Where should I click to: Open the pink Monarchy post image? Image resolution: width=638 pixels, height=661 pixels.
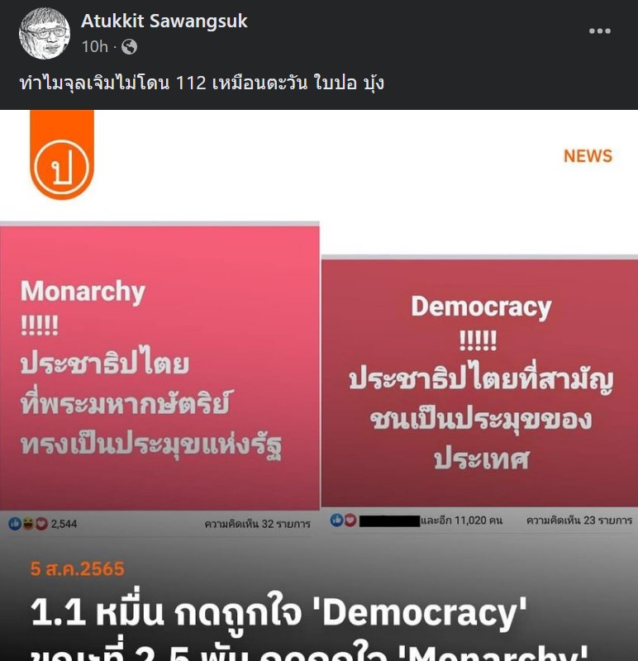pos(159,367)
